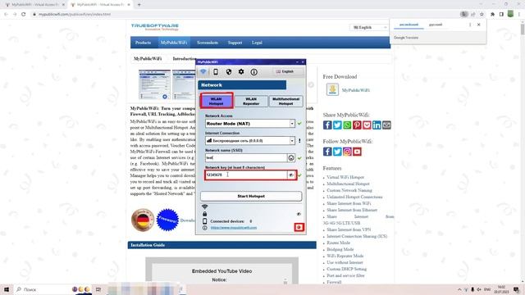525x295 pixels.
Task: Open the English language selector in MyPublicWiFi app
Action: coord(288,71)
